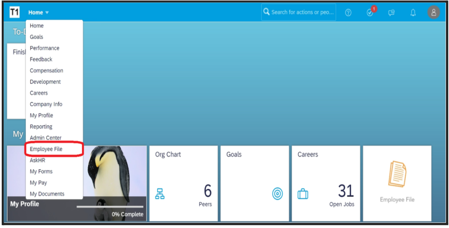Click the profile completion progress bar
Screen dimensions: 449x228
(x=110, y=207)
